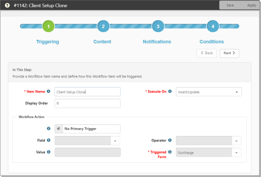Viewport: 261px width, 177px height.
Task: Jump to step 3 Notifications
Action: tap(158, 26)
